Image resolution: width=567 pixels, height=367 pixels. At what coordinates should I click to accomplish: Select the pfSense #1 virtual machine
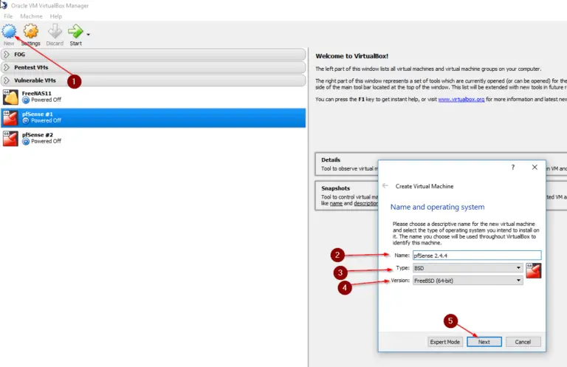click(x=154, y=117)
